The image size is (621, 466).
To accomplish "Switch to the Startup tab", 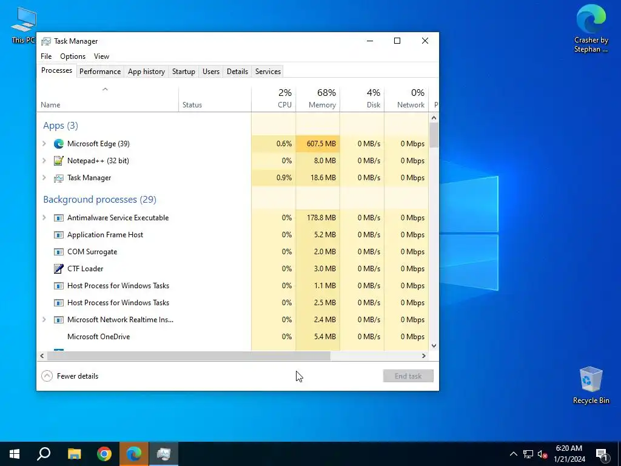I will 183,72.
